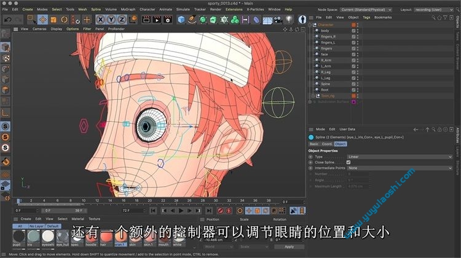The width and height of the screenshot is (461, 258).
Task: Select Texture mode in left palette
Action: (x=6, y=58)
